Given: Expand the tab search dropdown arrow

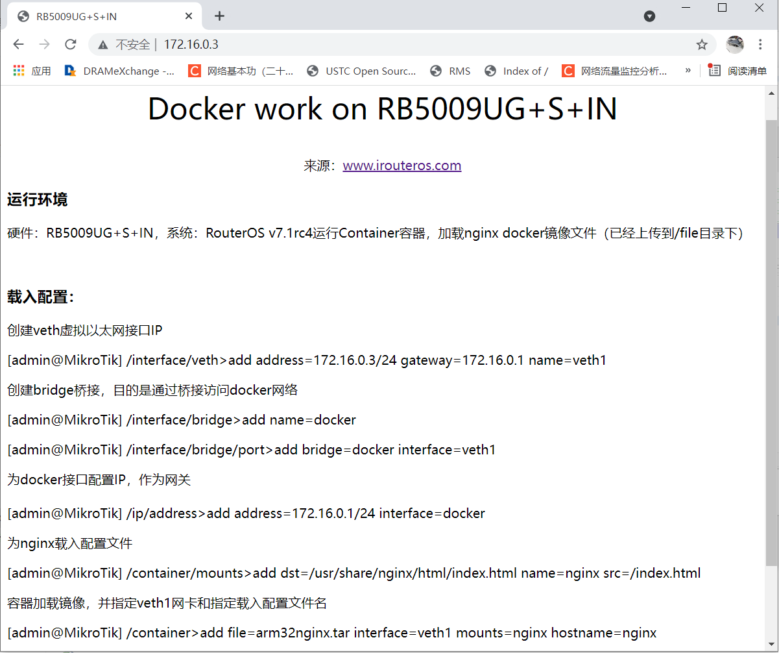Looking at the screenshot, I should point(649,16).
